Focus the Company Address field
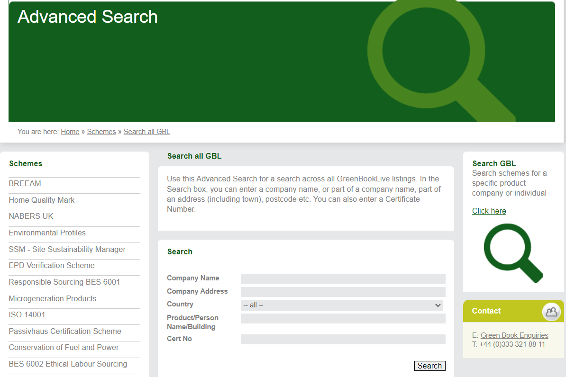Viewport: 566px width, 377px height. (x=343, y=292)
